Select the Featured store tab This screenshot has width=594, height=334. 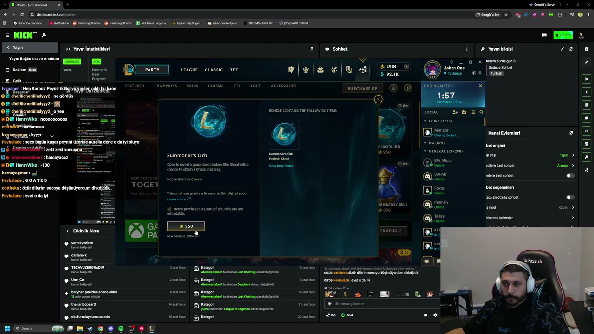135,86
